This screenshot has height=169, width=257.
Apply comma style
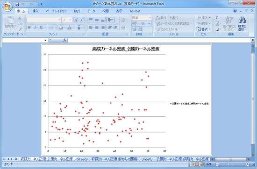[149, 24]
